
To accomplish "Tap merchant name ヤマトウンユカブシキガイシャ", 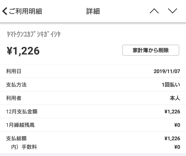I will click(34, 34).
